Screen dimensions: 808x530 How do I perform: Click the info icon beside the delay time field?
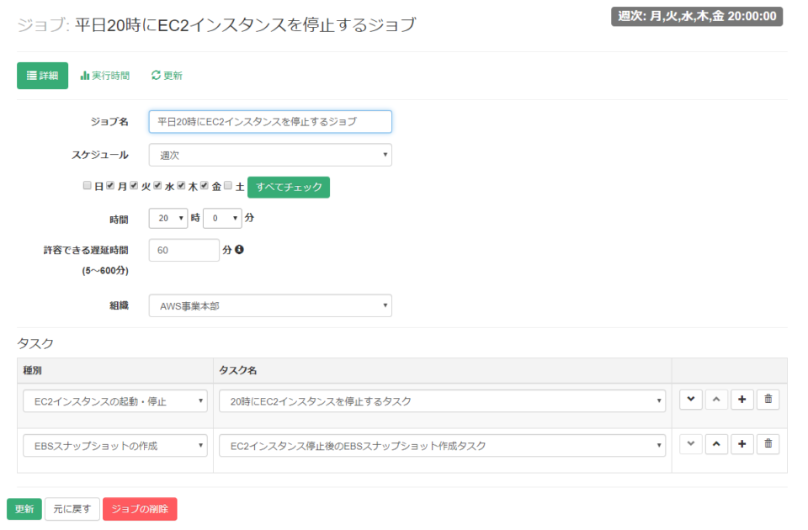[x=239, y=250]
